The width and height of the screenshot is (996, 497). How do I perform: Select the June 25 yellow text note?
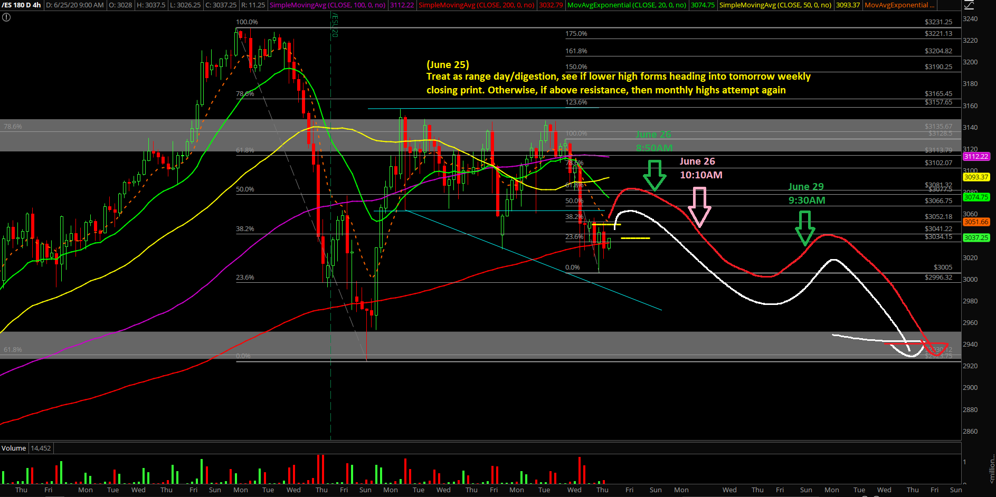[x=618, y=77]
